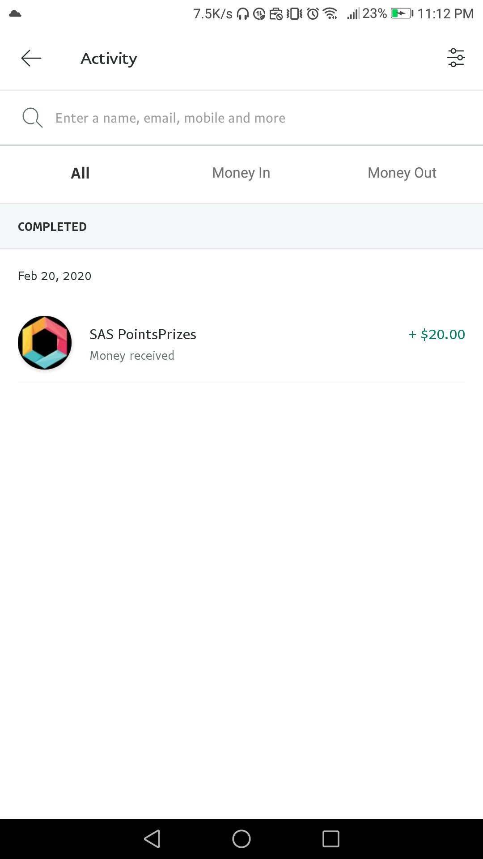This screenshot has width=483, height=859.
Task: Select the All tab
Action: tap(80, 173)
